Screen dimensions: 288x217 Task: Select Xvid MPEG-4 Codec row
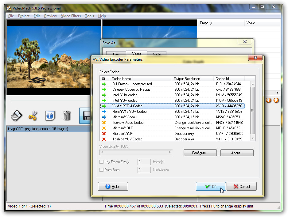172,106
